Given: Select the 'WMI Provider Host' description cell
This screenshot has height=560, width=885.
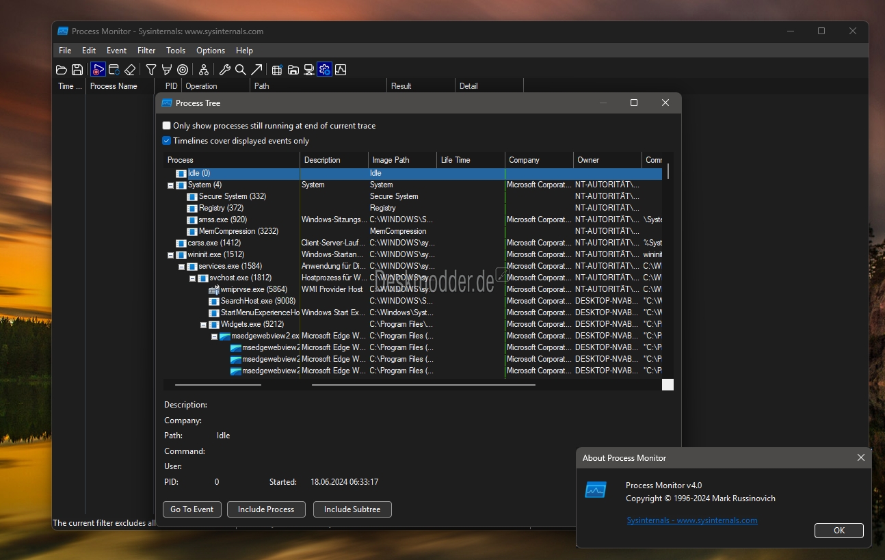Looking at the screenshot, I should point(332,290).
